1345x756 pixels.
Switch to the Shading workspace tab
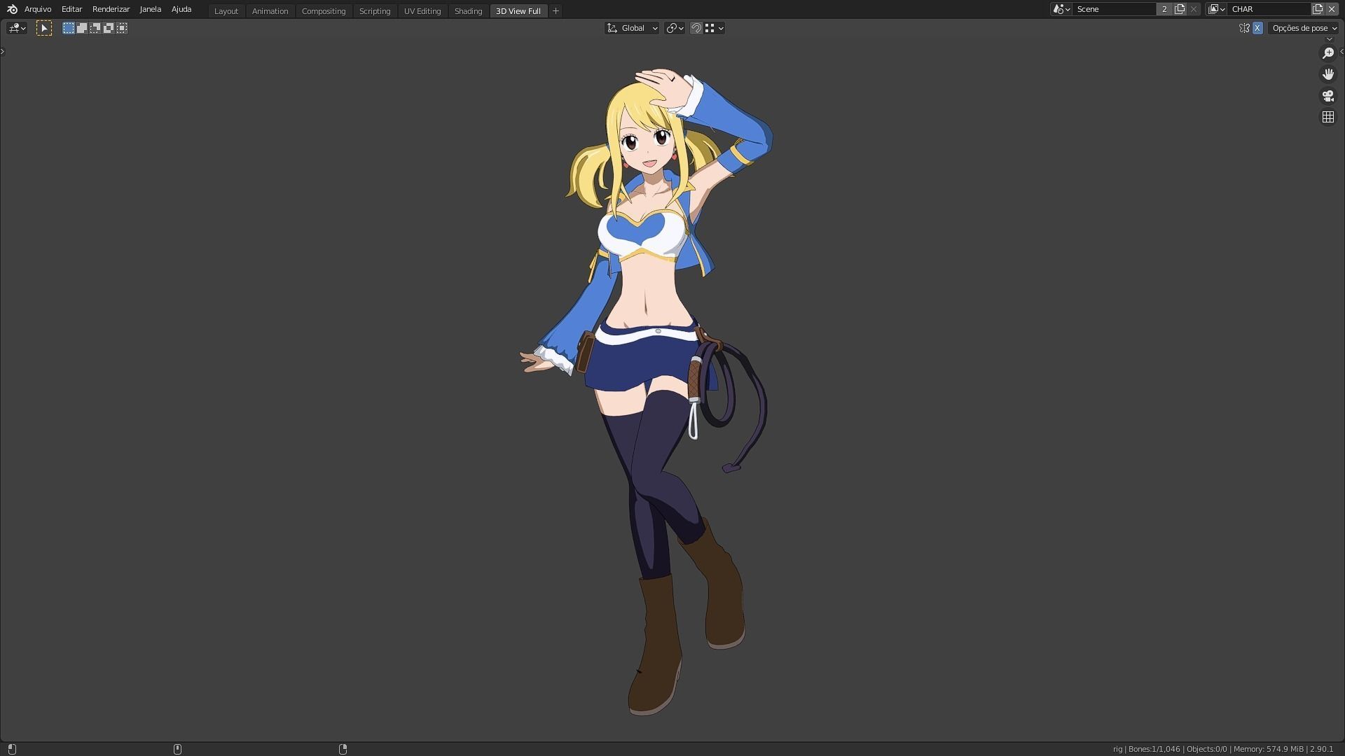468,10
